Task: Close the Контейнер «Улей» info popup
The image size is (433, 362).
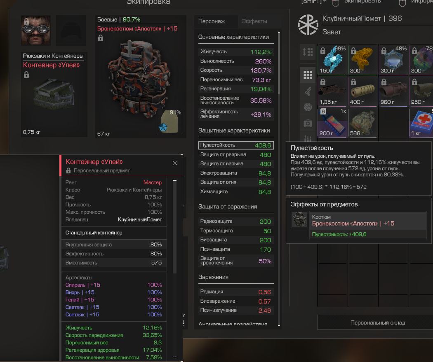Action: pos(175,163)
